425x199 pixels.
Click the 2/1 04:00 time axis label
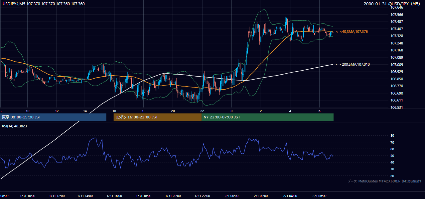pyautogui.click(x=290, y=196)
